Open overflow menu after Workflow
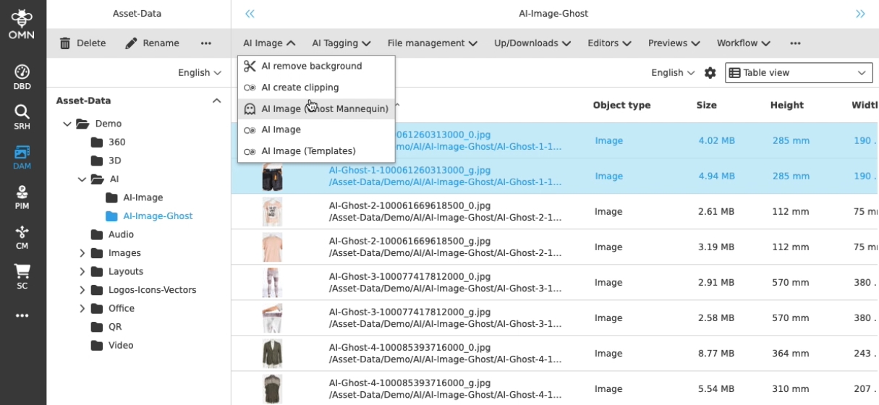 coord(796,43)
